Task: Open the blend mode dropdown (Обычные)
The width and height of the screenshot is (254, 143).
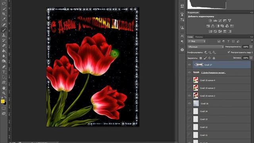Action: pos(206,47)
